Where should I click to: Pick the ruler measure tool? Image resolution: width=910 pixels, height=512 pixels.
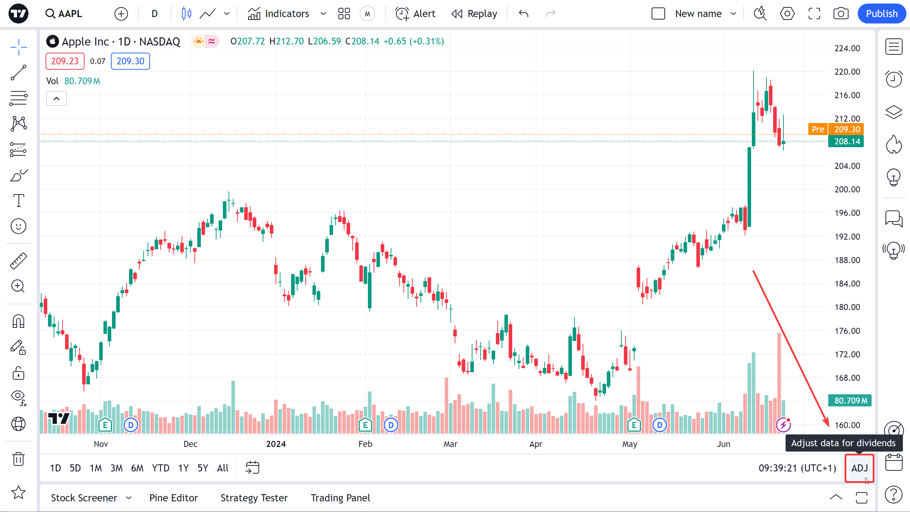(18, 261)
